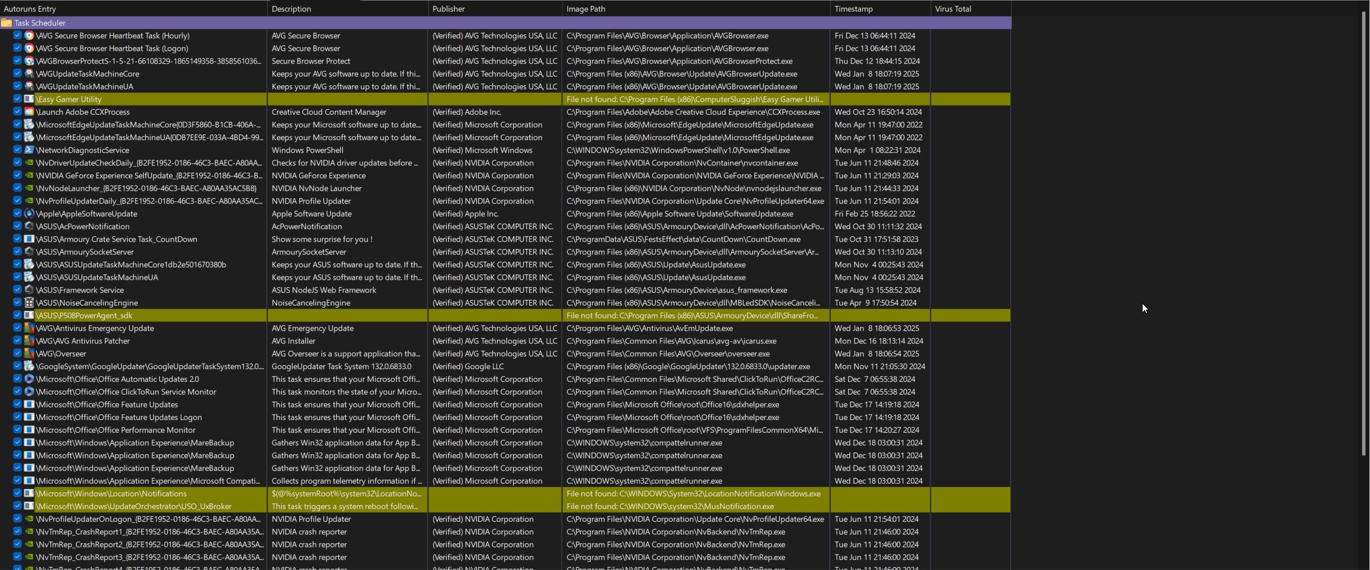Sort by the Autoruns Entry column header

[134, 9]
